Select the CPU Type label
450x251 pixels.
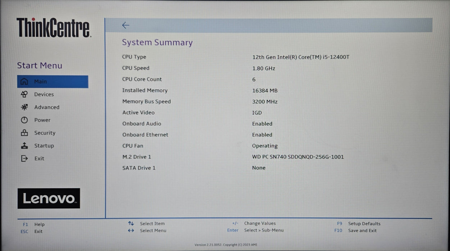tap(134, 57)
